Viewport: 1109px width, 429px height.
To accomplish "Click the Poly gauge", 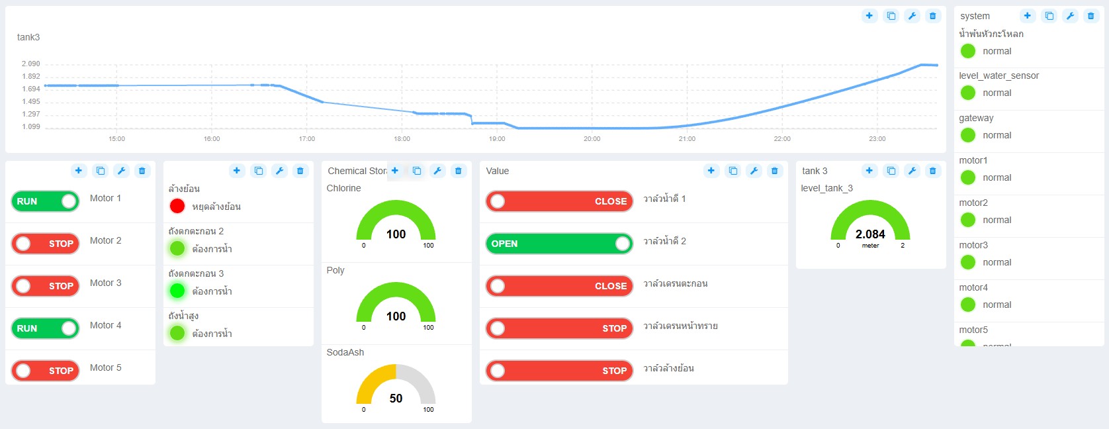I will 396,305.
